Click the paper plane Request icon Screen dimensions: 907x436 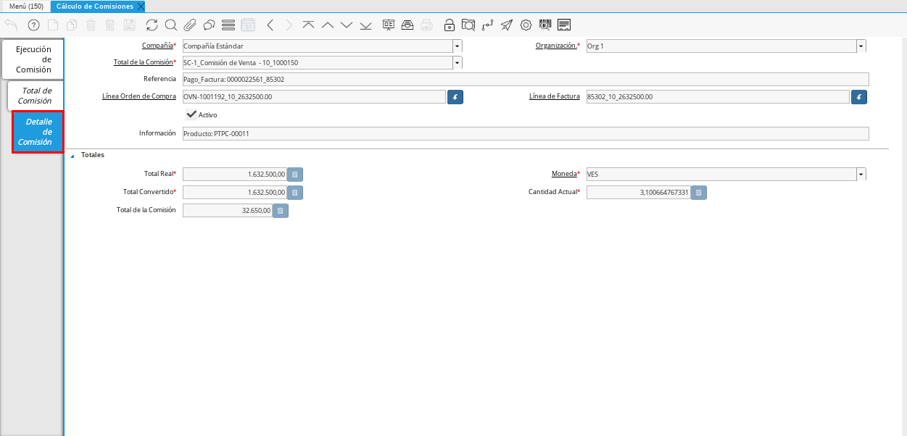[x=507, y=25]
